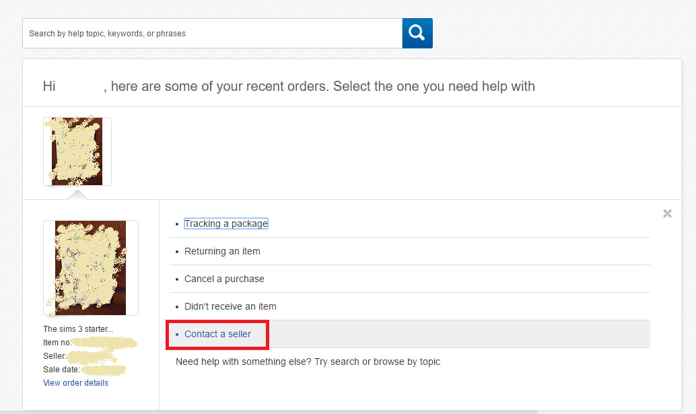
Task: Click the 'recent orders' heading text
Action: [323, 86]
